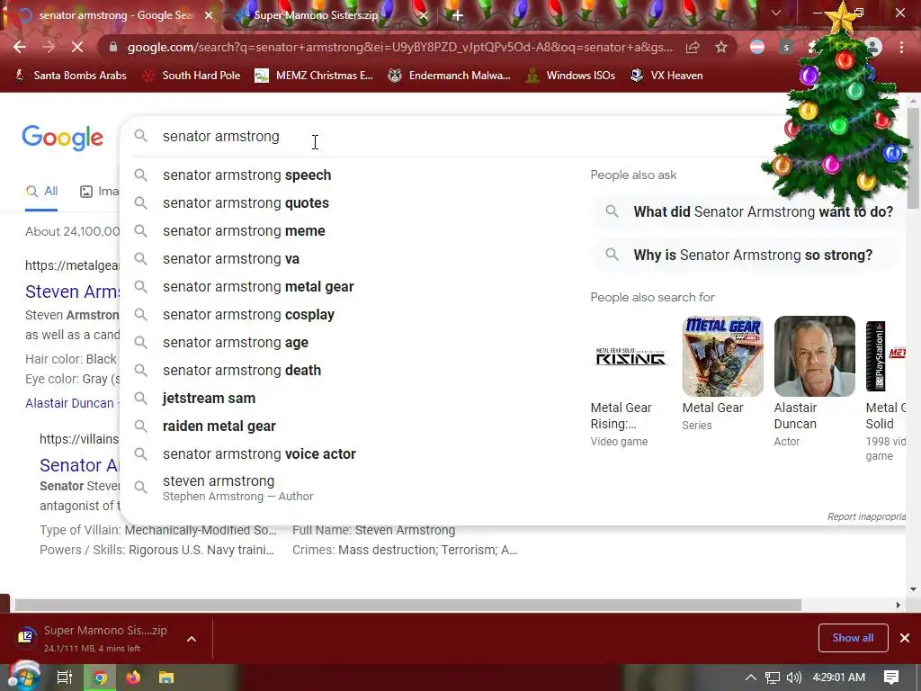The height and width of the screenshot is (691, 921).
Task: Click the taskbar clock showing 4:29:01 AM
Action: point(839,678)
